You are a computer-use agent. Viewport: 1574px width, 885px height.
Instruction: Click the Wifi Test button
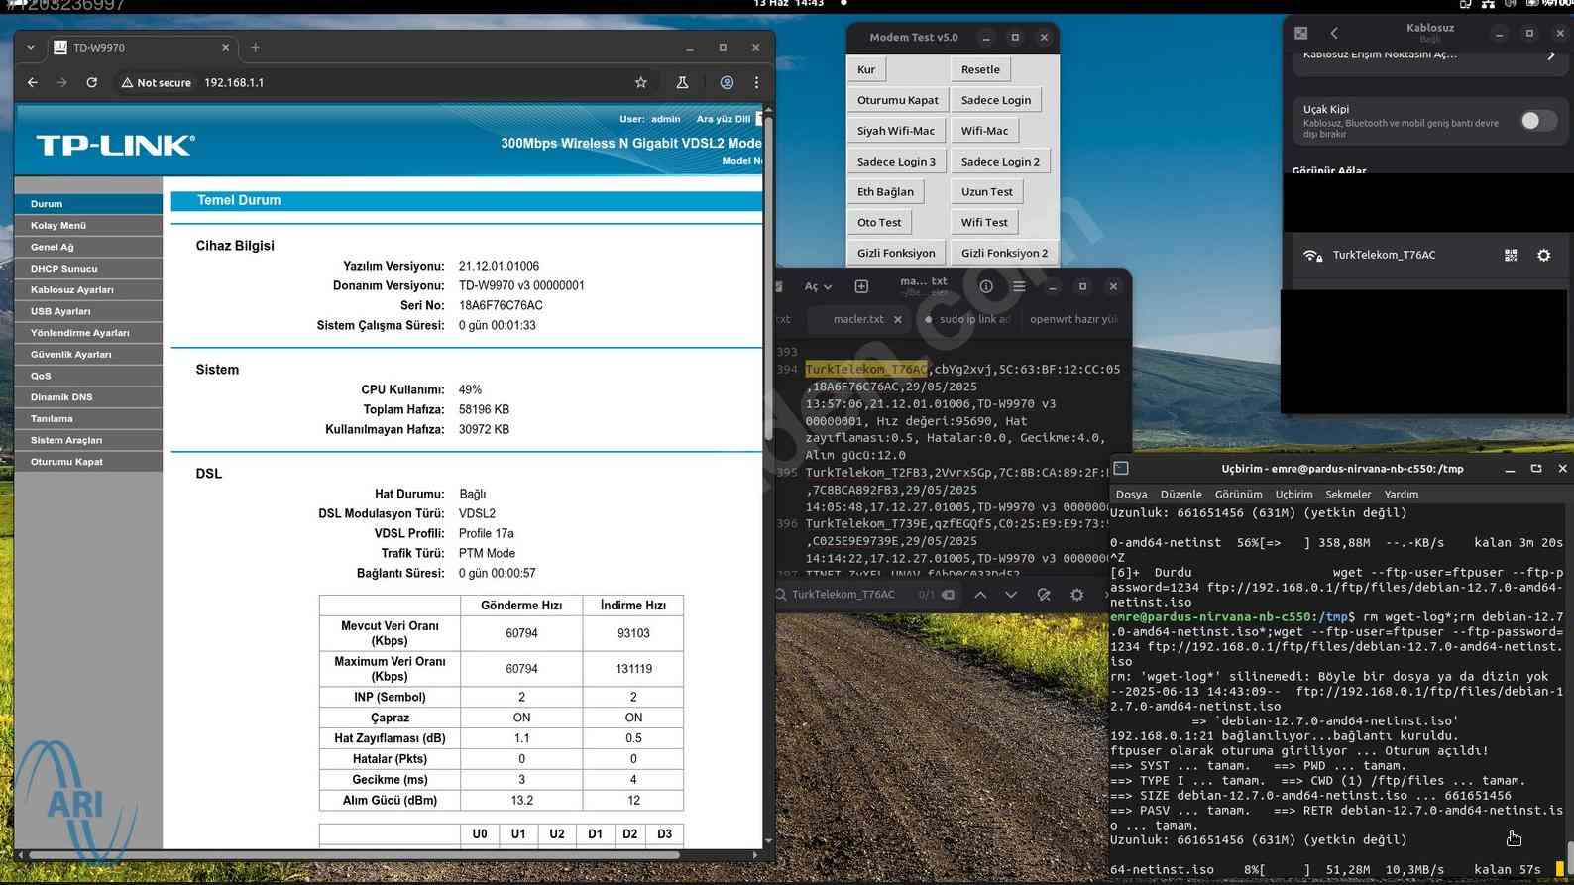(x=983, y=223)
